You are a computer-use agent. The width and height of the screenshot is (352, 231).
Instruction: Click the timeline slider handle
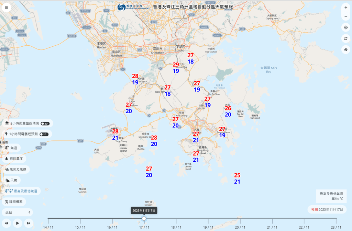(144, 219)
